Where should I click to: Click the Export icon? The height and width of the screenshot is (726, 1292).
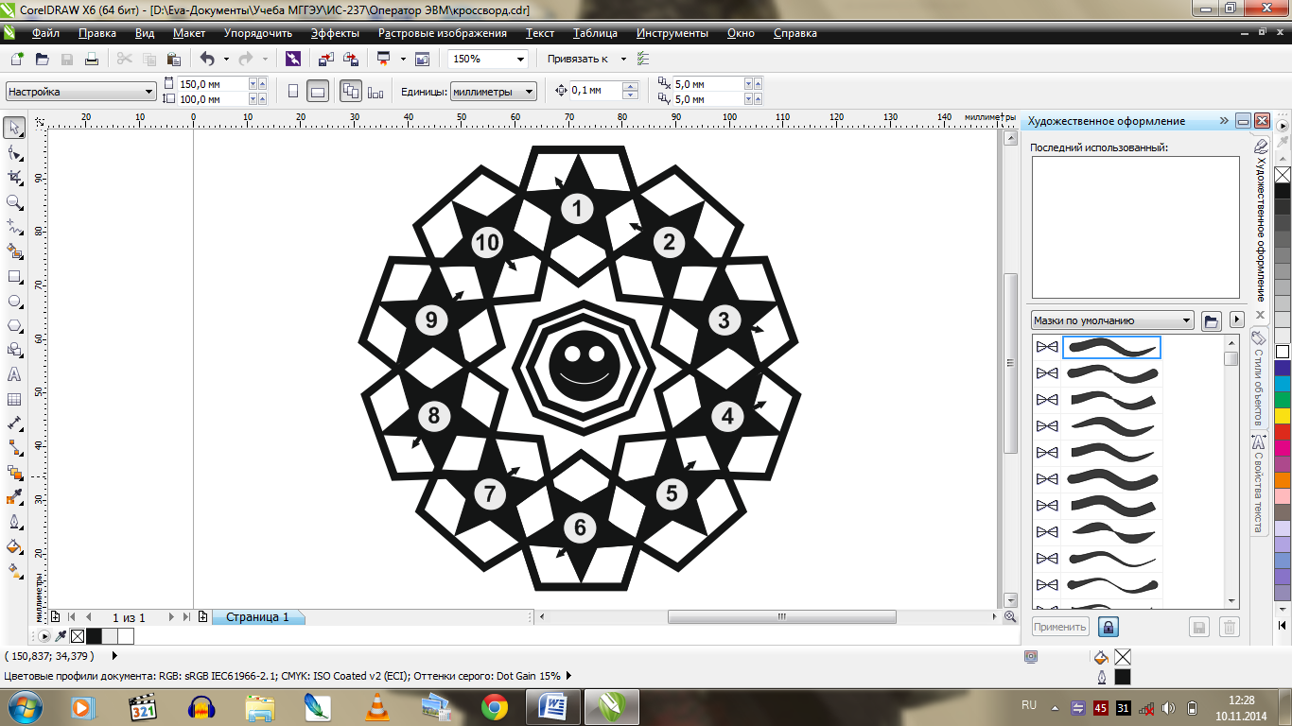click(351, 59)
